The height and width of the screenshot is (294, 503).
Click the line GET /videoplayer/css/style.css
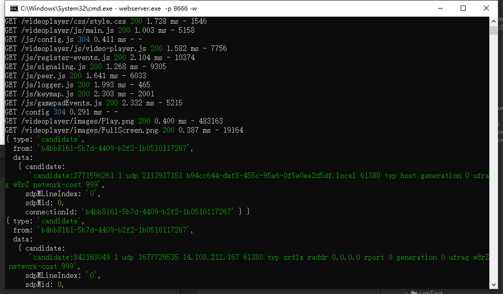click(x=106, y=22)
